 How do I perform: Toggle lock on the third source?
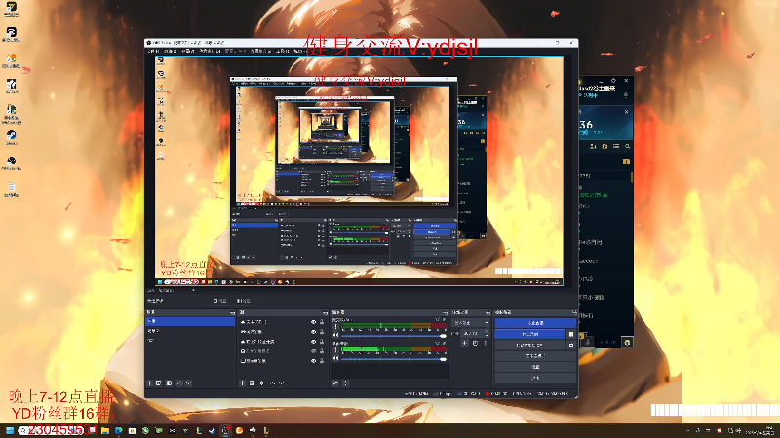click(x=322, y=342)
